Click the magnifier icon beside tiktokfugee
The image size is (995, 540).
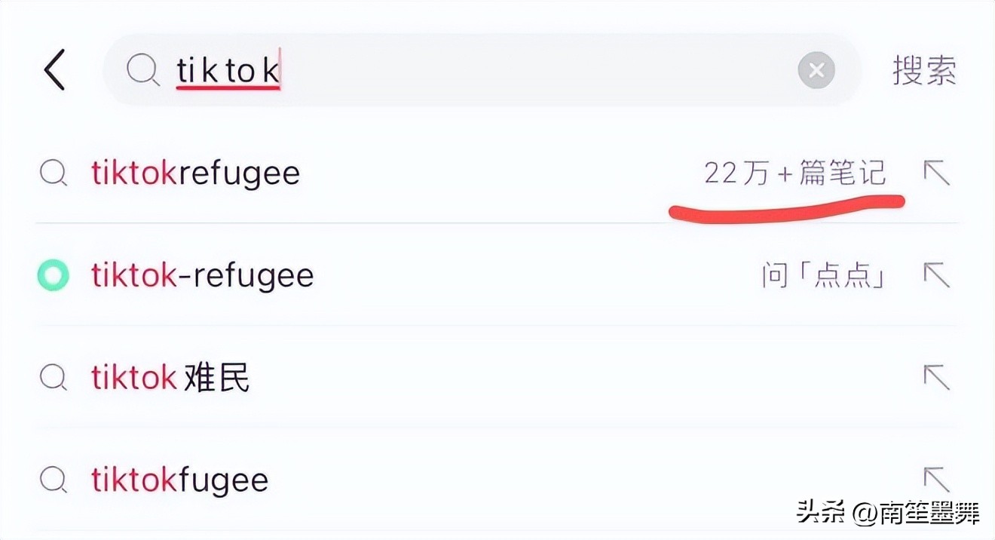click(54, 480)
